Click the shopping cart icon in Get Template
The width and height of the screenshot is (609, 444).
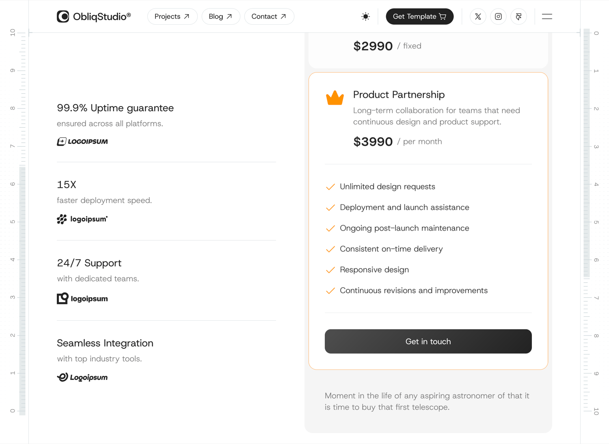[443, 17]
